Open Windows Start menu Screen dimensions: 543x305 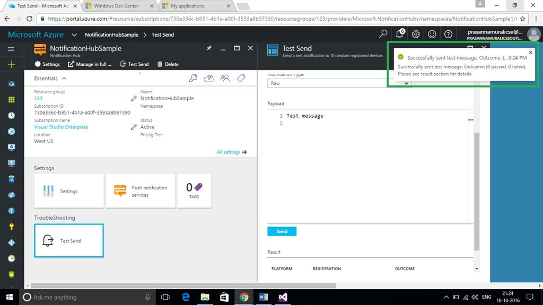10,297
